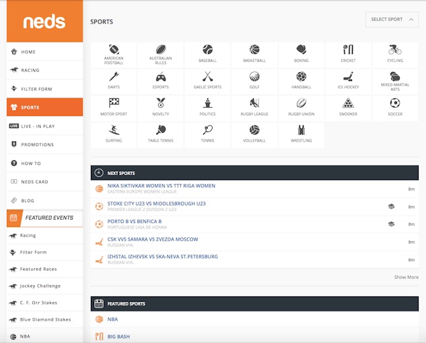Click the Neds logo
The height and width of the screenshot is (343, 426).
point(44,22)
